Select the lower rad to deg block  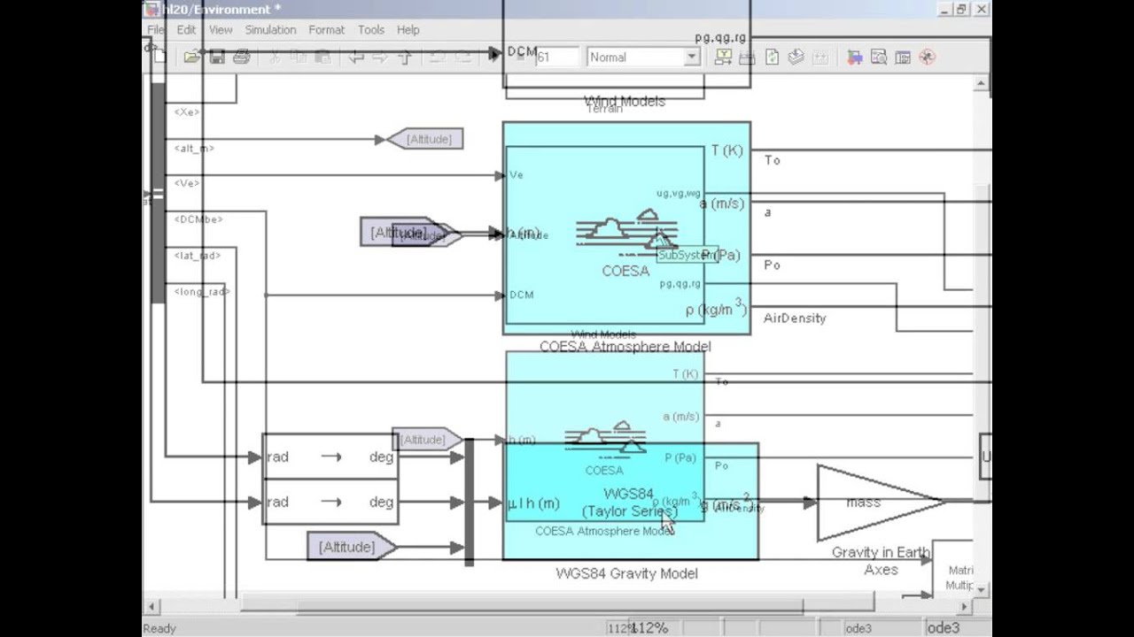(330, 502)
